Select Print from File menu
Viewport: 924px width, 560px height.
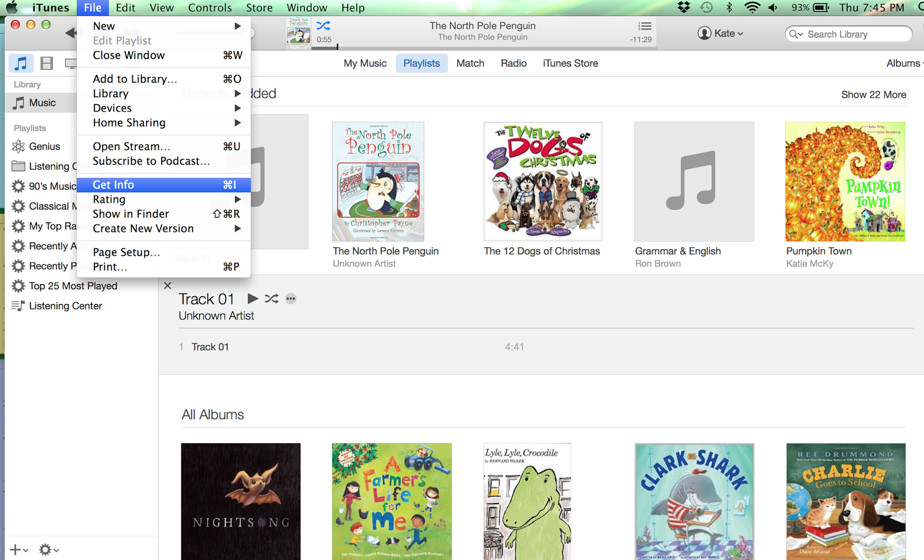(x=164, y=267)
